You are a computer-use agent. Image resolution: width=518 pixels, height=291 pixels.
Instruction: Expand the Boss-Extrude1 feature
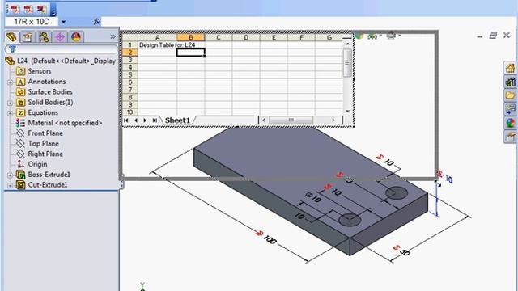(x=10, y=175)
